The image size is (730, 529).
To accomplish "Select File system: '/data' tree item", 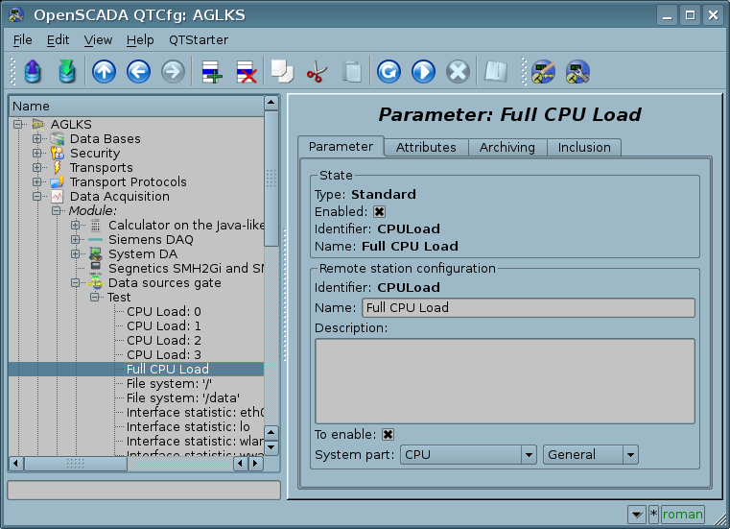I will coord(183,398).
